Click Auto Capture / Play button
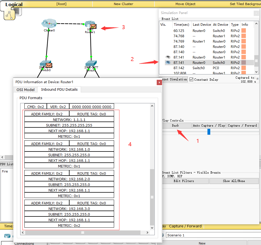This screenshot has width=261, height=245. 209,125
